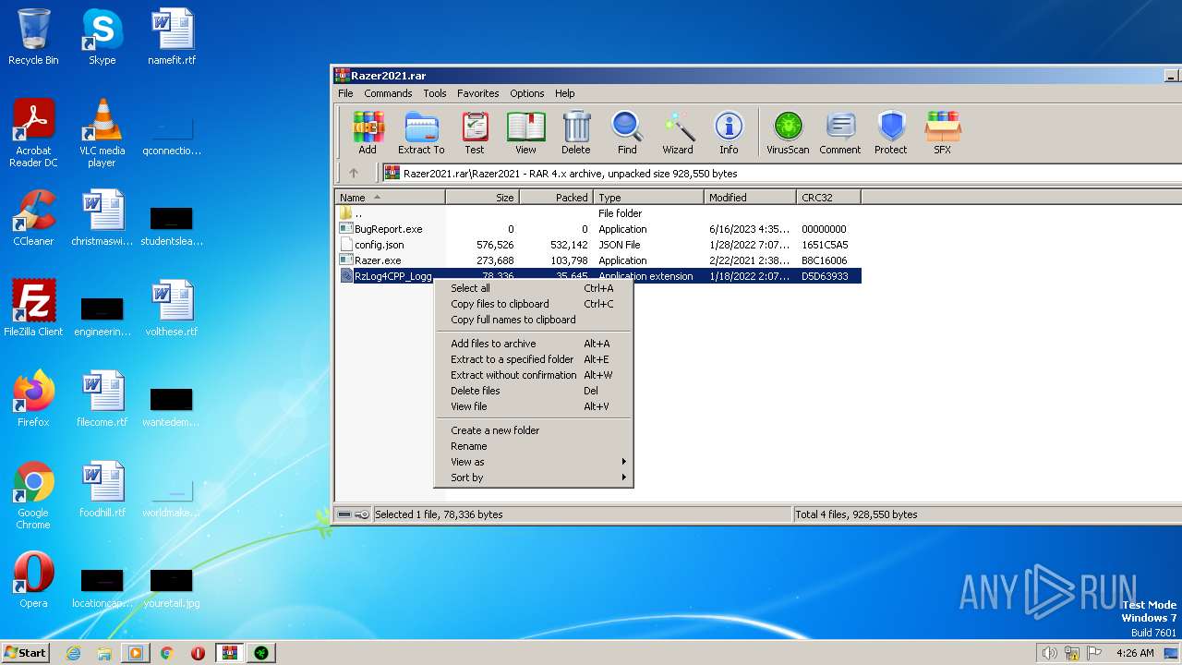Expand the View as submenu
This screenshot has width=1182, height=665.
coord(534,462)
